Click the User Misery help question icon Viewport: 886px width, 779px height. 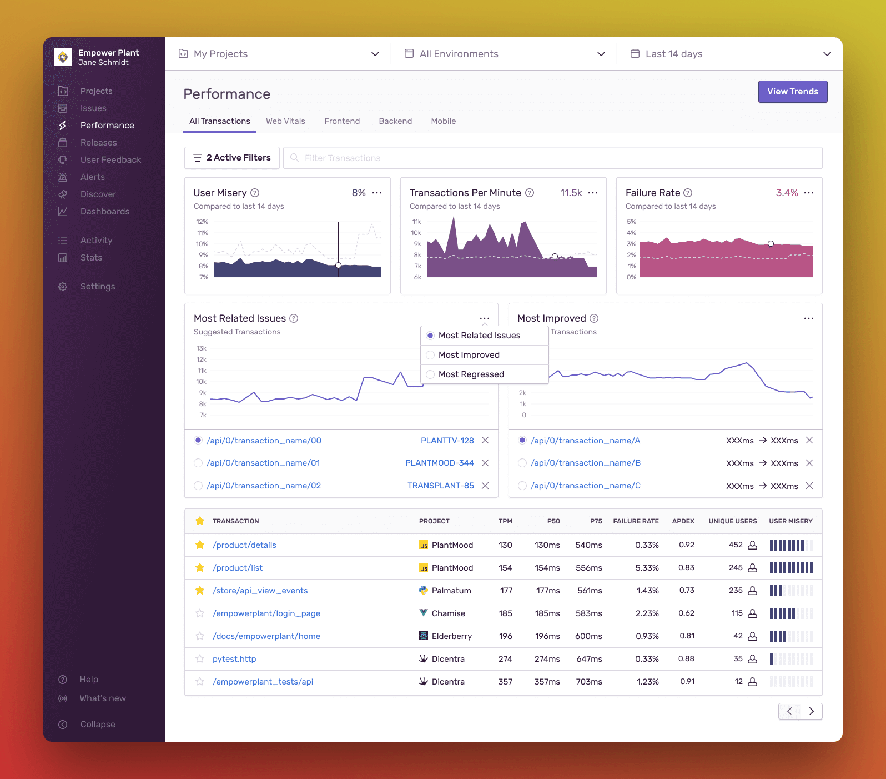click(255, 193)
